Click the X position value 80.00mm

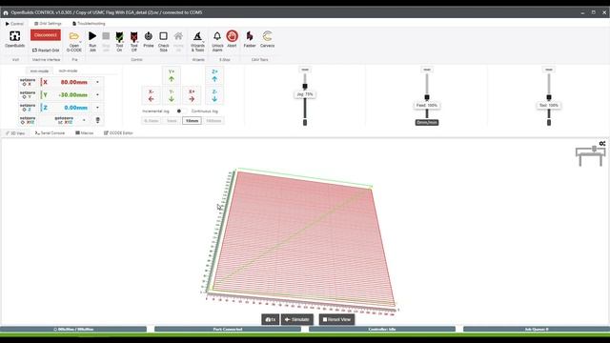[x=74, y=83]
